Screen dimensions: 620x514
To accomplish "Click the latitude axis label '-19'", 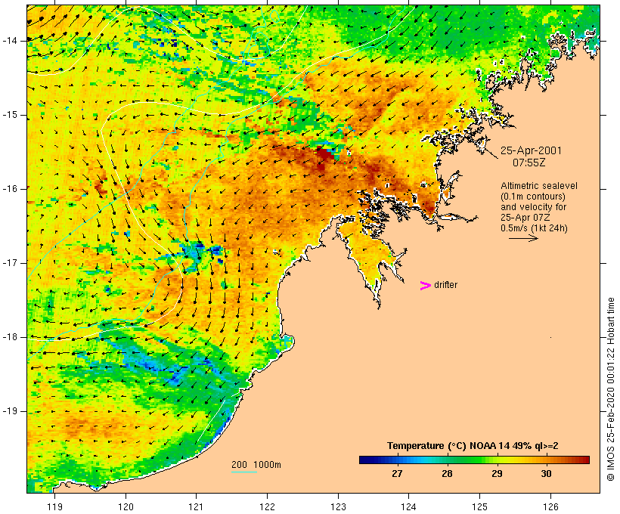I will click(10, 411).
